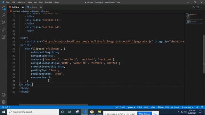Open the Help menu

[56, 2]
